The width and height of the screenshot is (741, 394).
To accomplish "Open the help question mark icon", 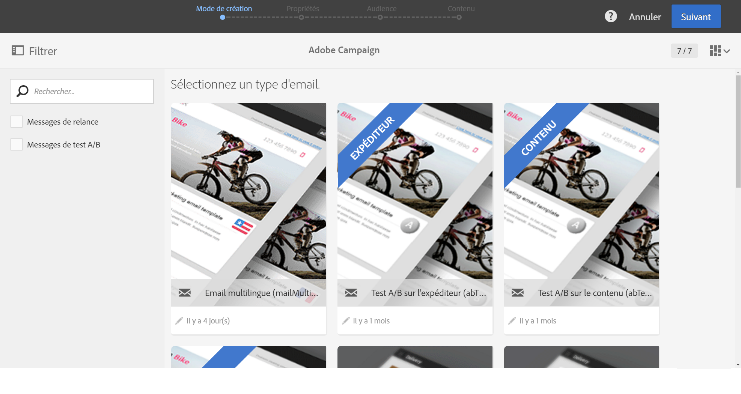I will point(611,17).
